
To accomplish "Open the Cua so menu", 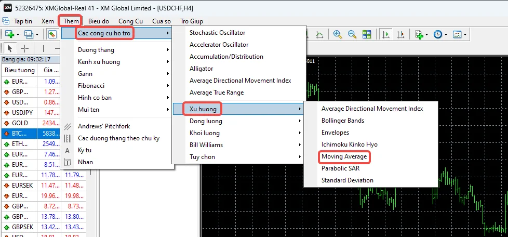I will pyautogui.click(x=162, y=21).
